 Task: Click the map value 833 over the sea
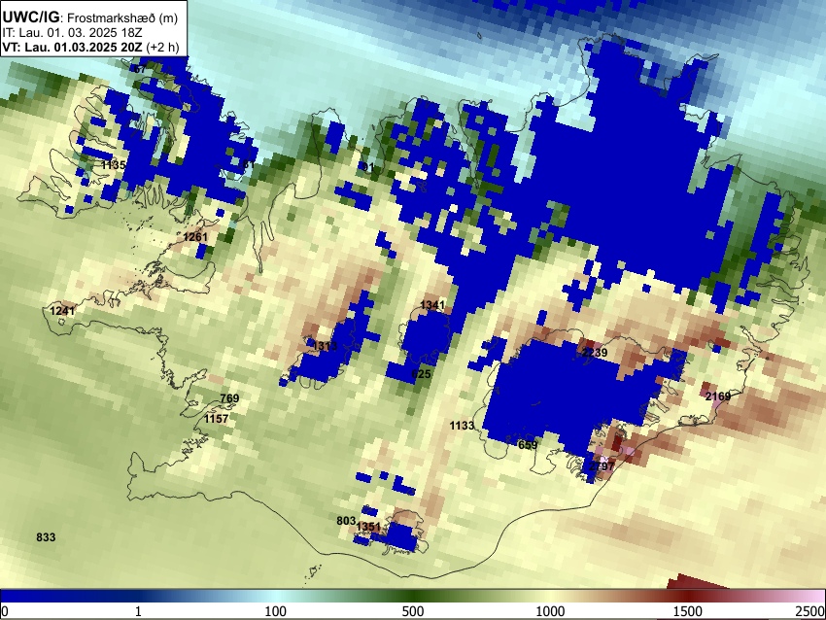tap(46, 537)
